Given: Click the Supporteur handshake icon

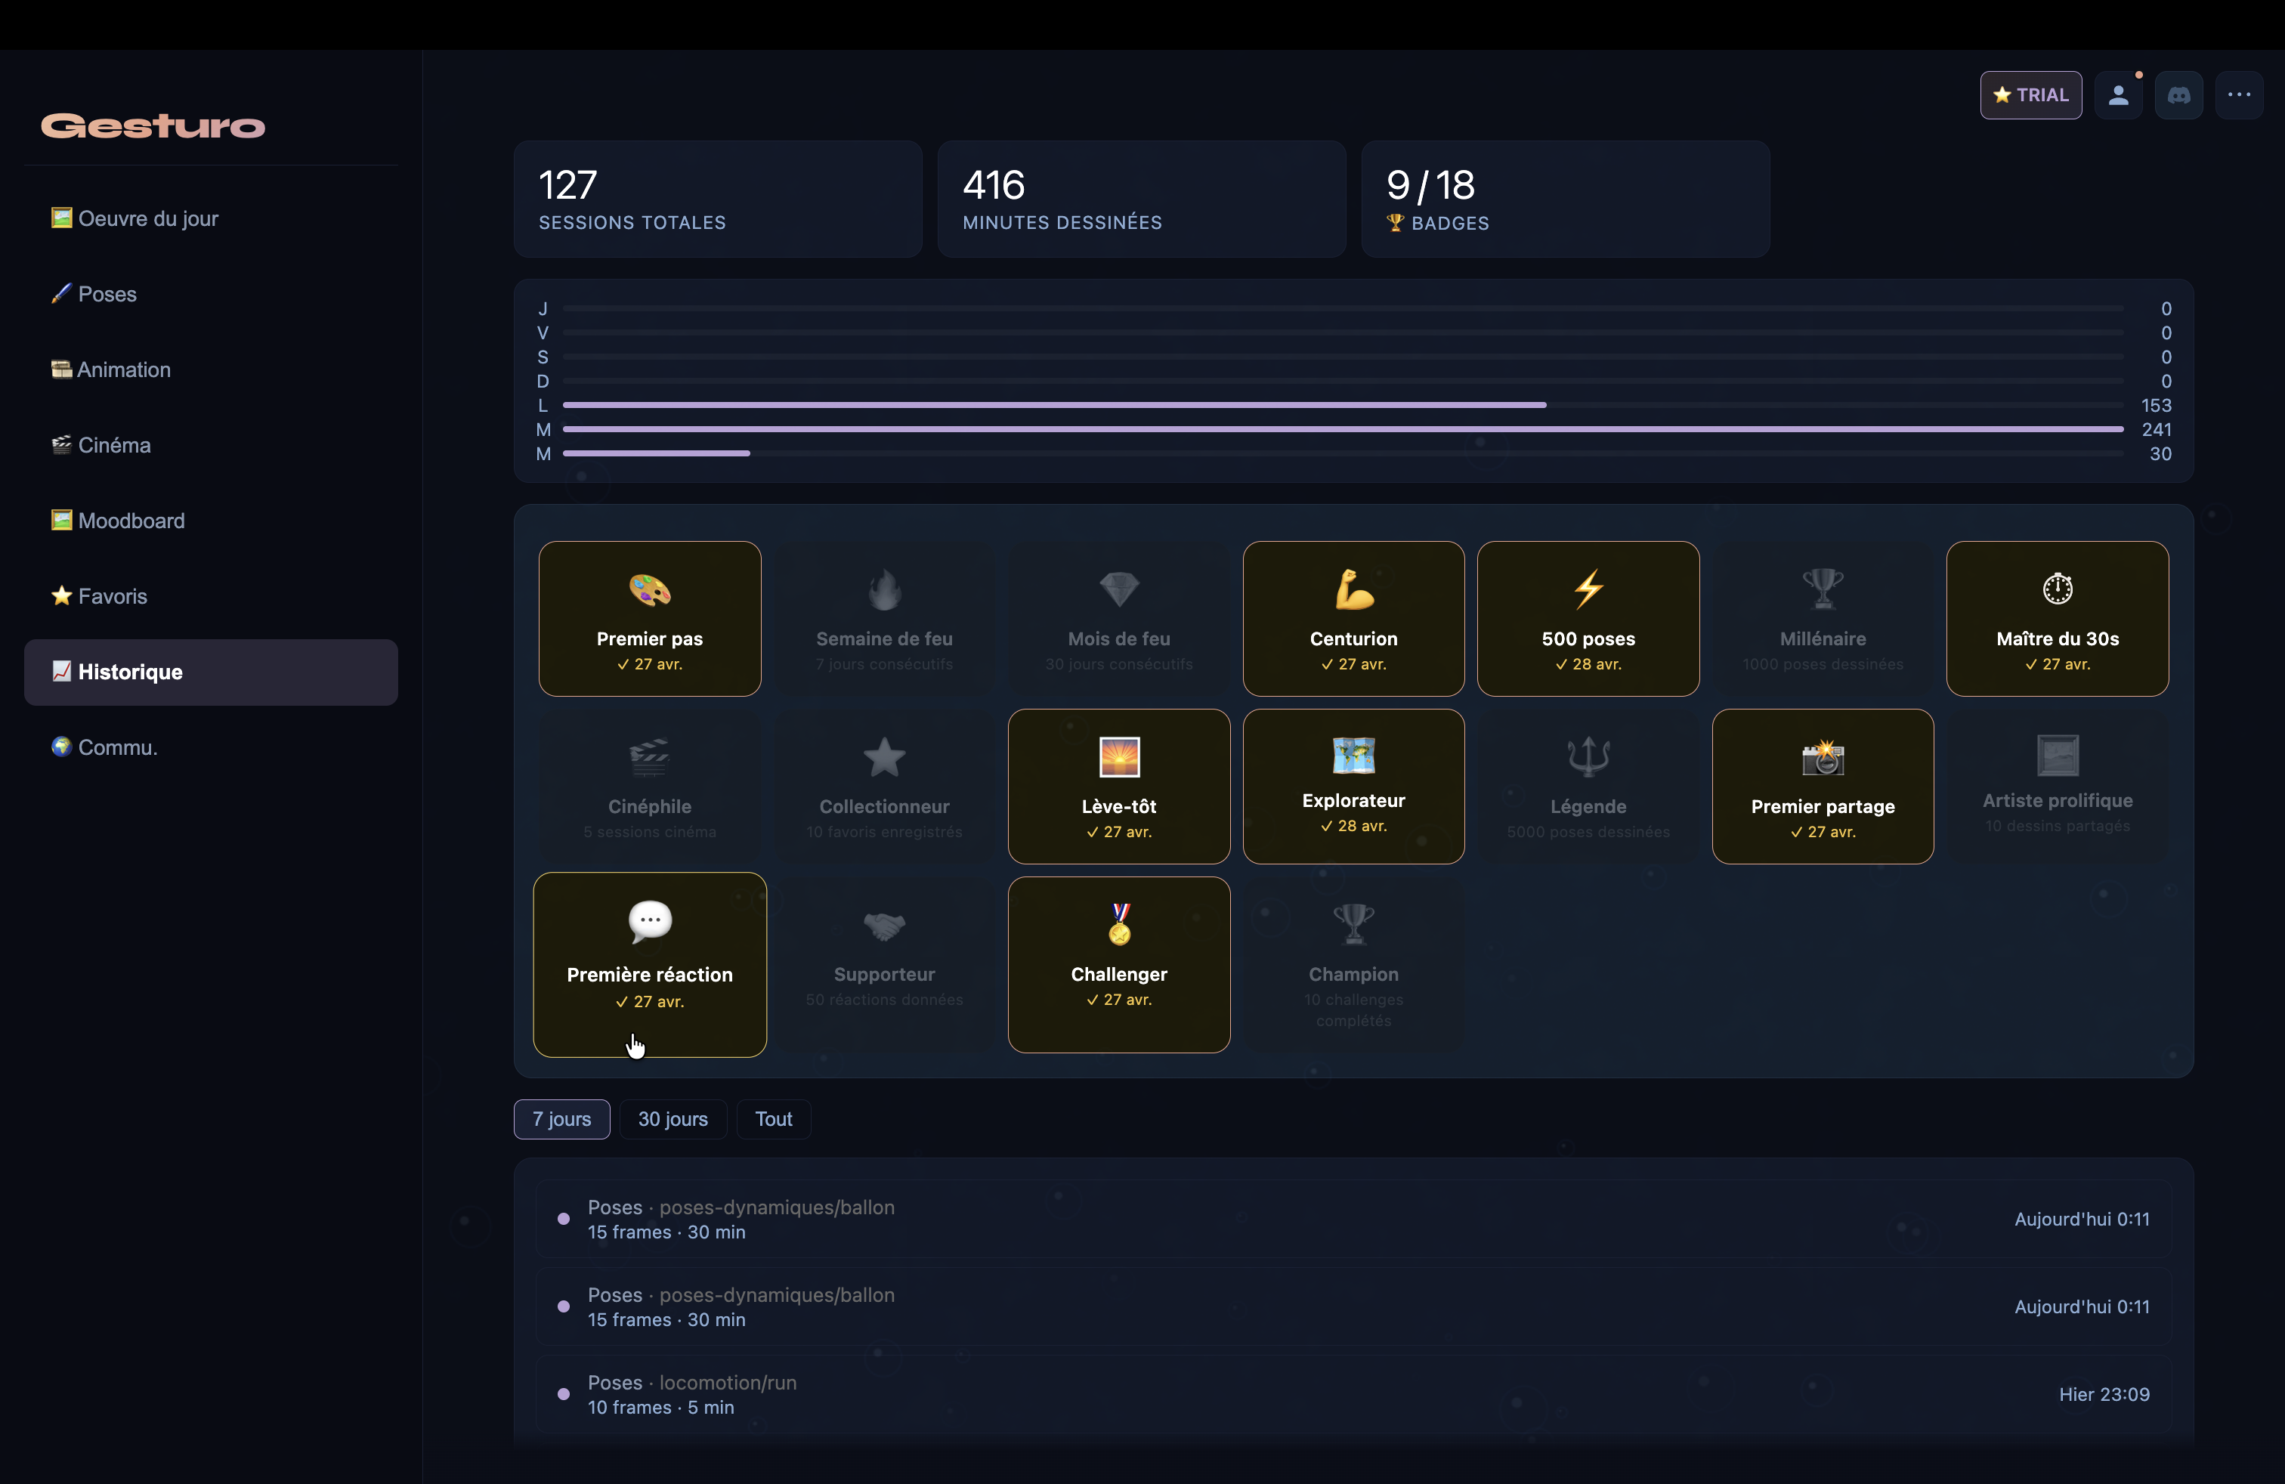Looking at the screenshot, I should [884, 926].
